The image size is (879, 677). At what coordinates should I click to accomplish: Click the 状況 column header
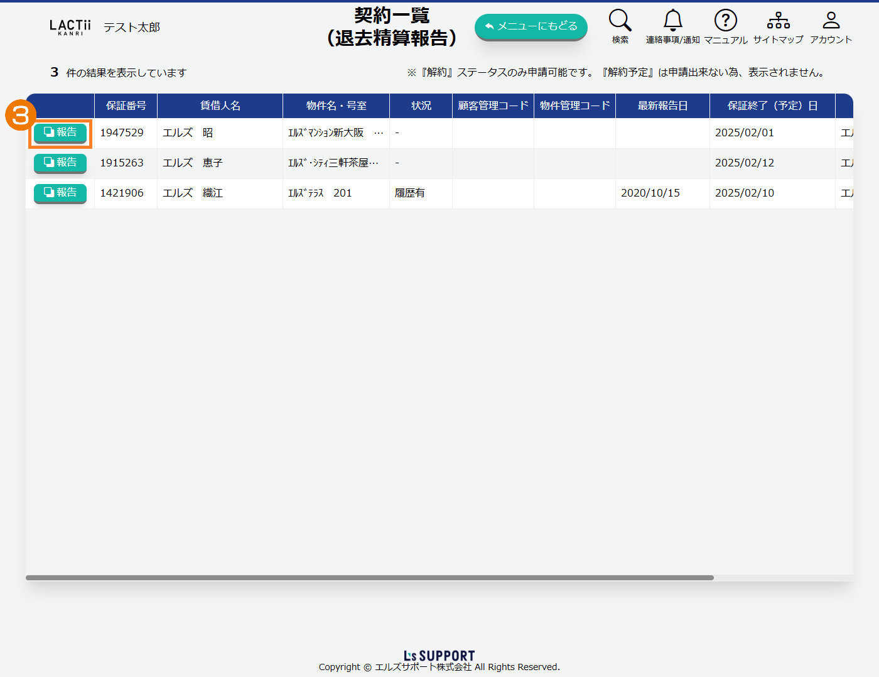(421, 106)
